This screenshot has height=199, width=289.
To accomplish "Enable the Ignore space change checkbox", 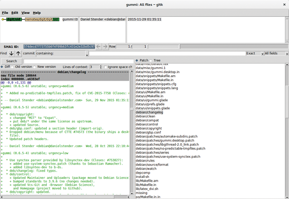I will coord(105,67).
